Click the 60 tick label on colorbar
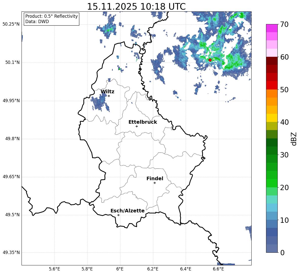Viewport: 300px width, 274px height. coord(284,57)
